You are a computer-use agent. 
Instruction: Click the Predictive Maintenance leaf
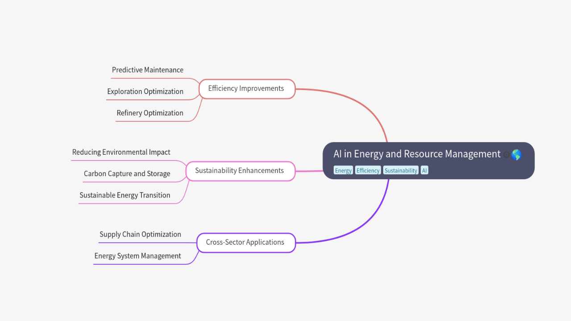click(148, 70)
